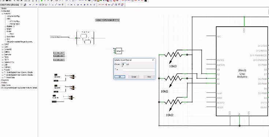
Task: Select the Analog Input block feeding State Chart
Action: point(55,37)
